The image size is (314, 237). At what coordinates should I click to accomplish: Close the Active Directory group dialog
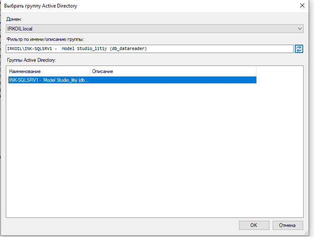tap(302, 5)
